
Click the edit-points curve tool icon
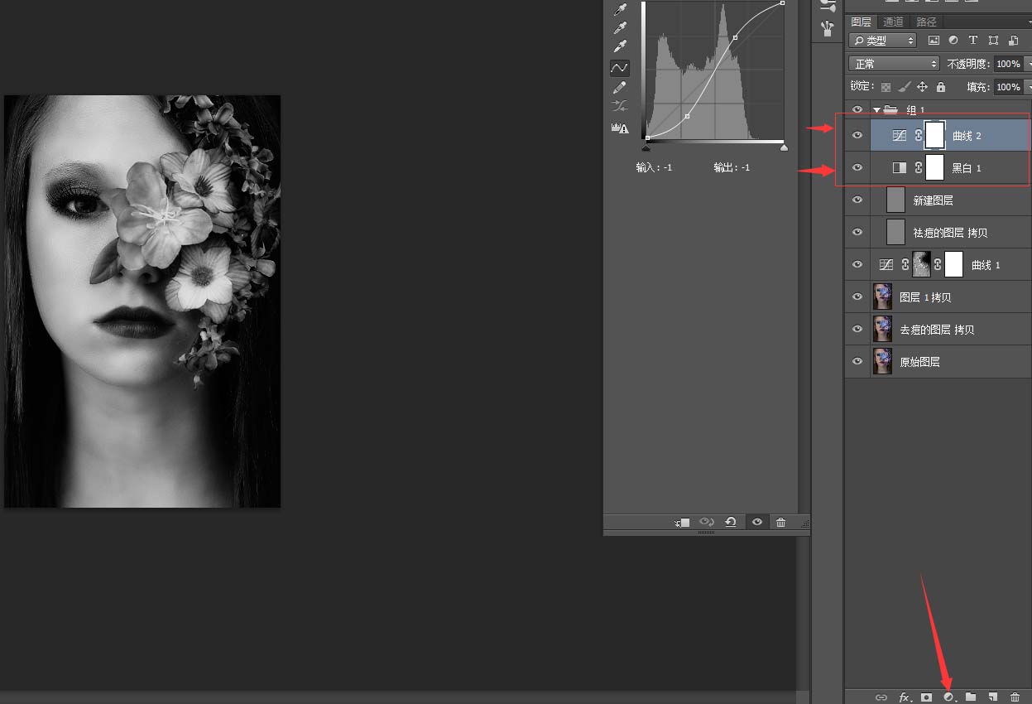coord(619,68)
